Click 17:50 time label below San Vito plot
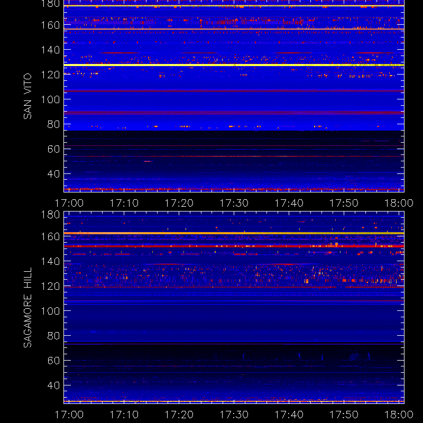This screenshot has width=423, height=423. pyautogui.click(x=344, y=203)
